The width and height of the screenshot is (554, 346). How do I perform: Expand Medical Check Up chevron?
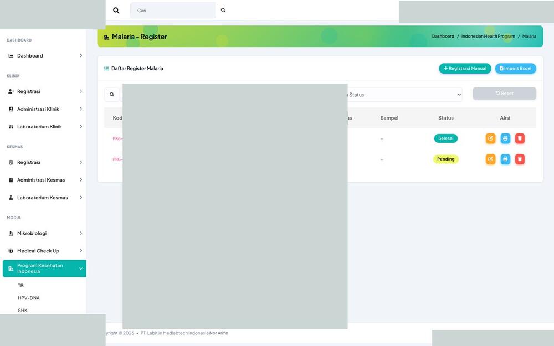click(81, 251)
